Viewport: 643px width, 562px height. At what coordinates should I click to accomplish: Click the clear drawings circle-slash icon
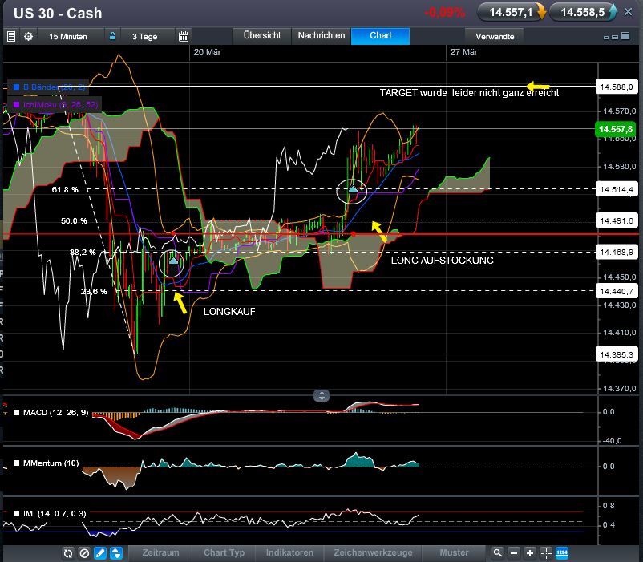coord(84,553)
